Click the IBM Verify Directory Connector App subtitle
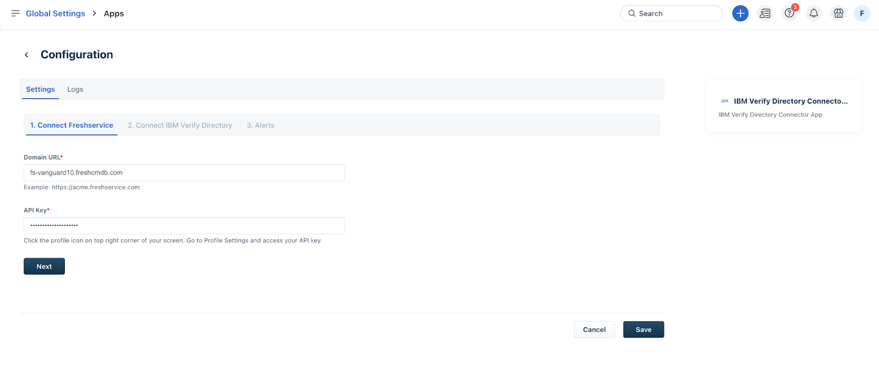The height and width of the screenshot is (392, 879). coord(770,115)
